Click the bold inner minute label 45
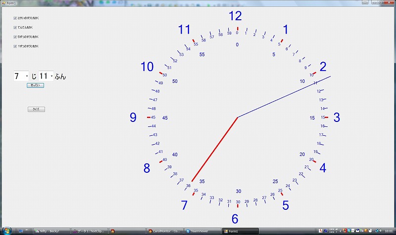Screen dimensions: 396x235 click(165, 118)
